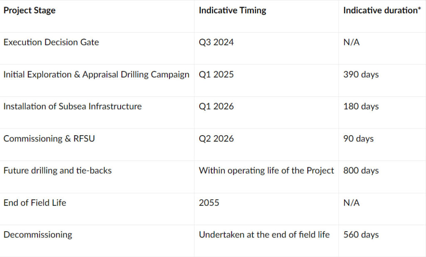Click the 800 days duration cell

[361, 171]
